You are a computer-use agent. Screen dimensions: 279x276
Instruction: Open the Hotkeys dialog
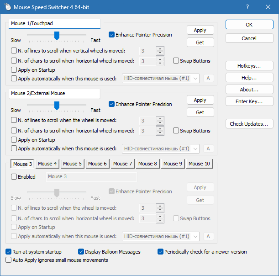pyautogui.click(x=249, y=66)
